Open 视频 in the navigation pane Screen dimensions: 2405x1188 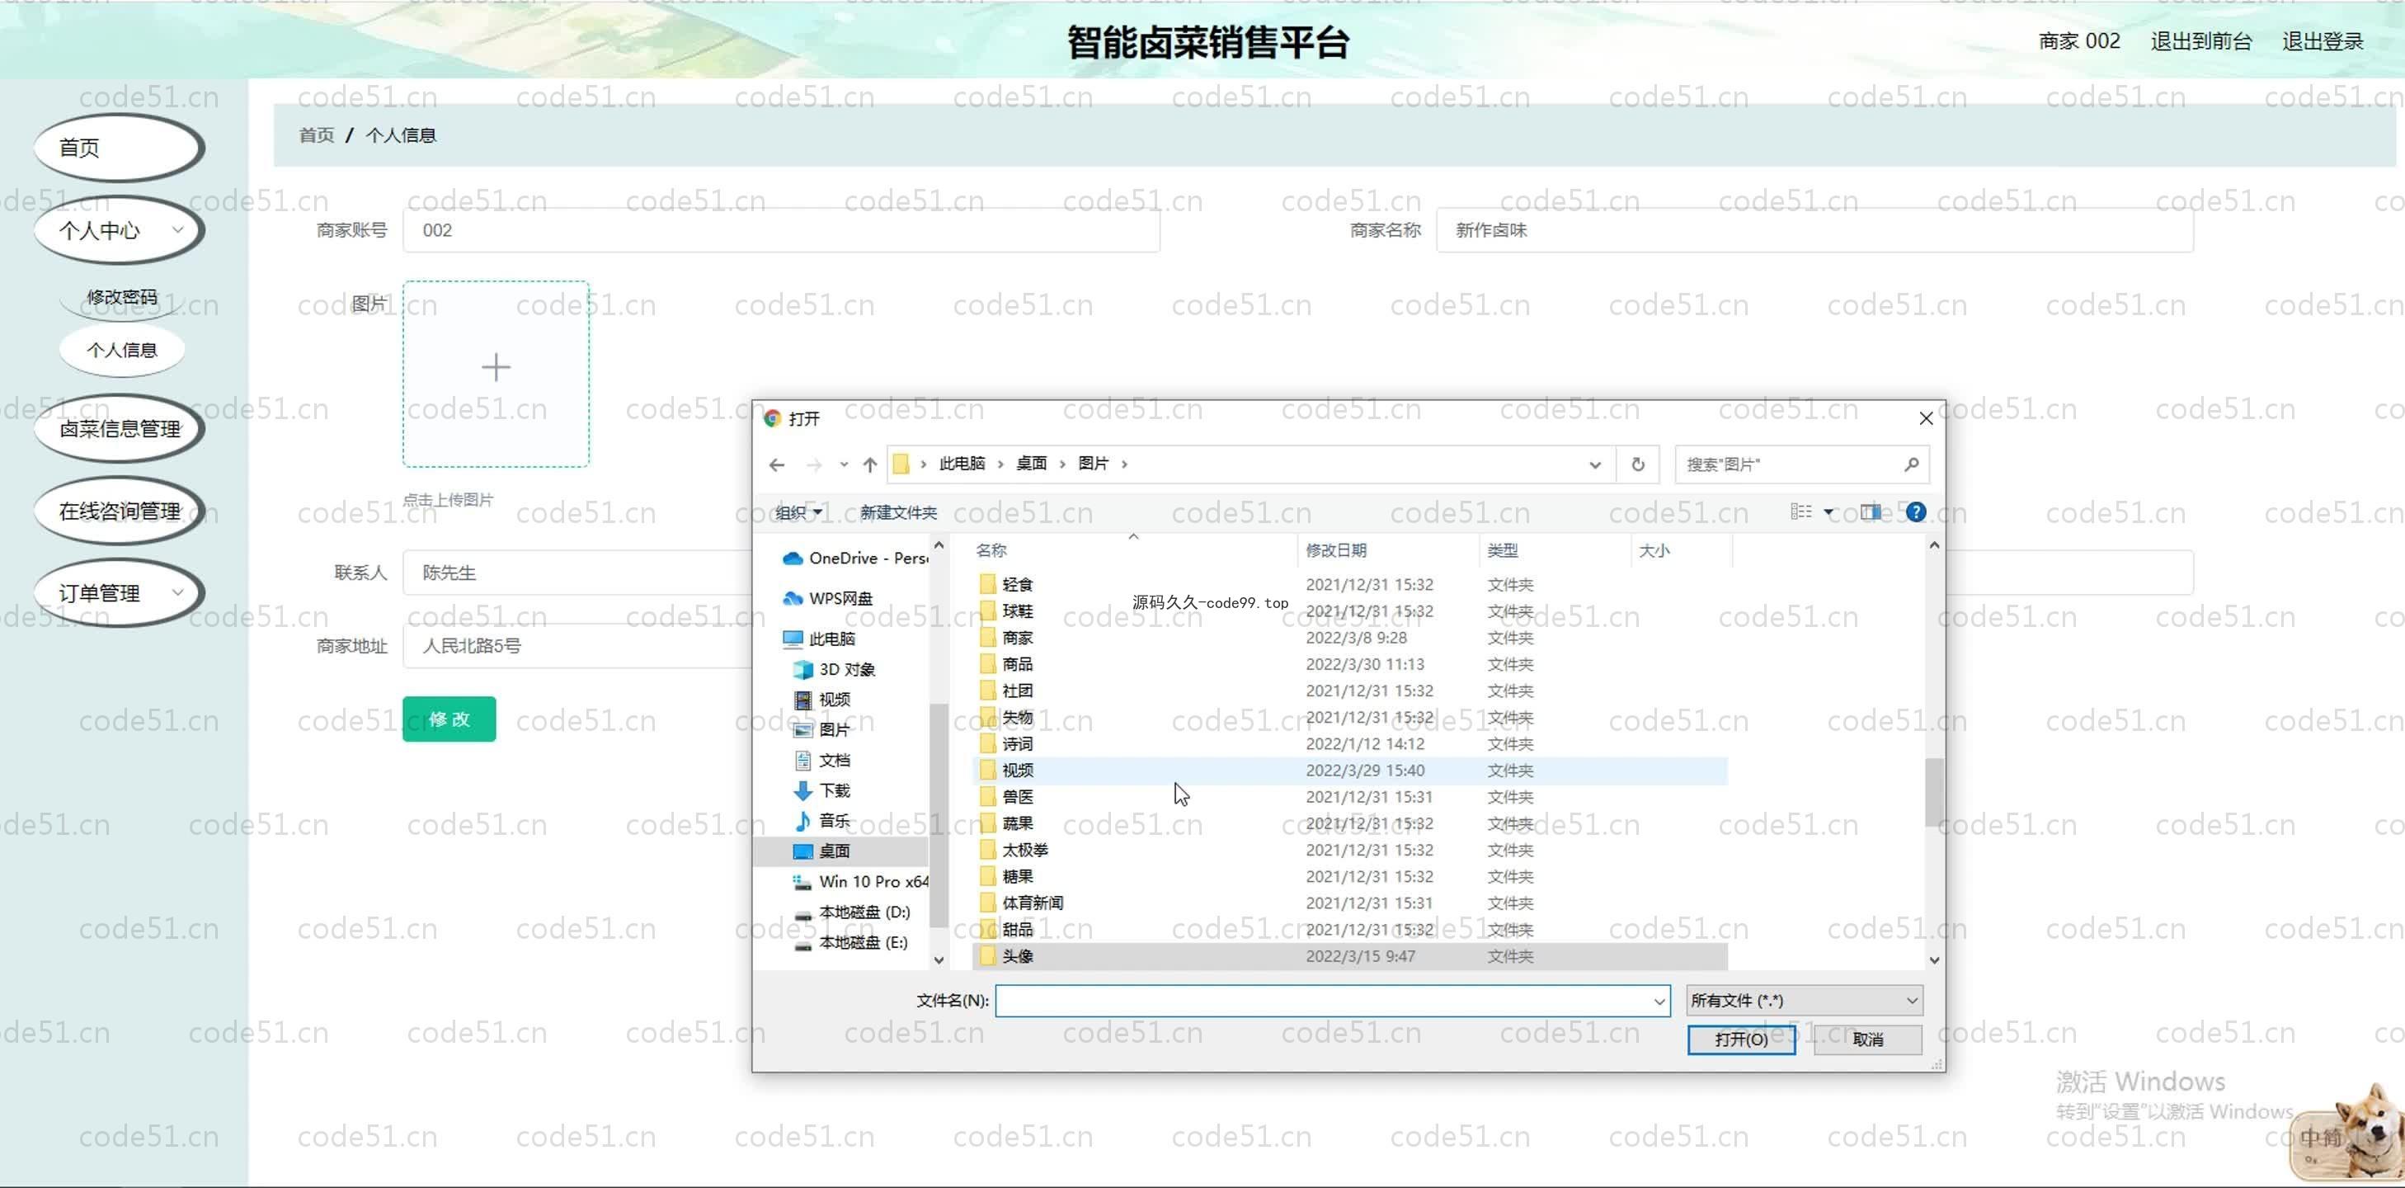(x=821, y=700)
